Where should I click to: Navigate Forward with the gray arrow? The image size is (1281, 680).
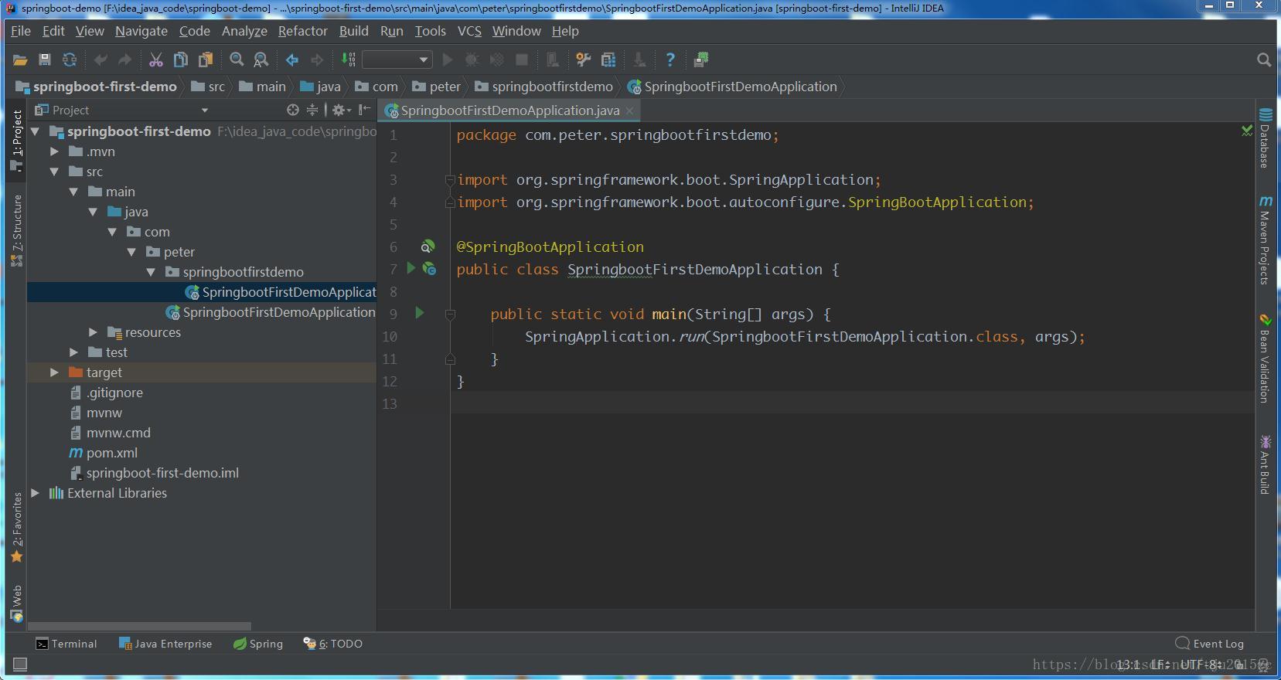click(317, 59)
